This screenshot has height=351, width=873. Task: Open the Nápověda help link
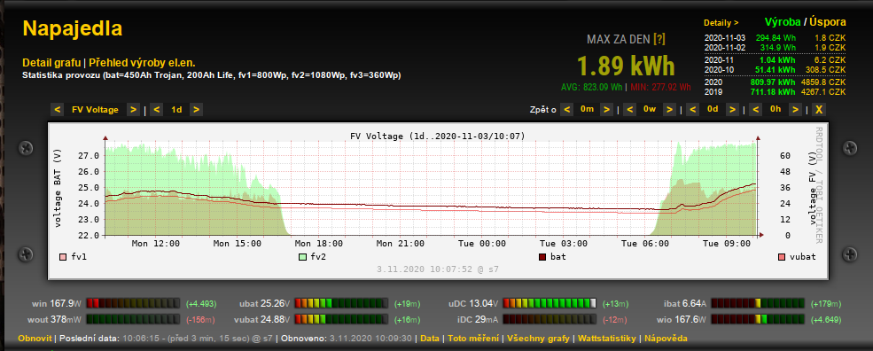[x=666, y=339]
